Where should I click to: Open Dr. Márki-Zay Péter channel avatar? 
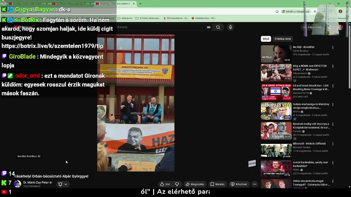18,184
